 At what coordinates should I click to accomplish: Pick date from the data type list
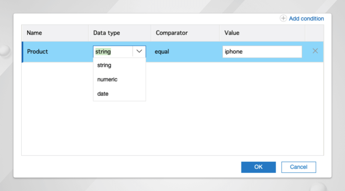click(103, 94)
